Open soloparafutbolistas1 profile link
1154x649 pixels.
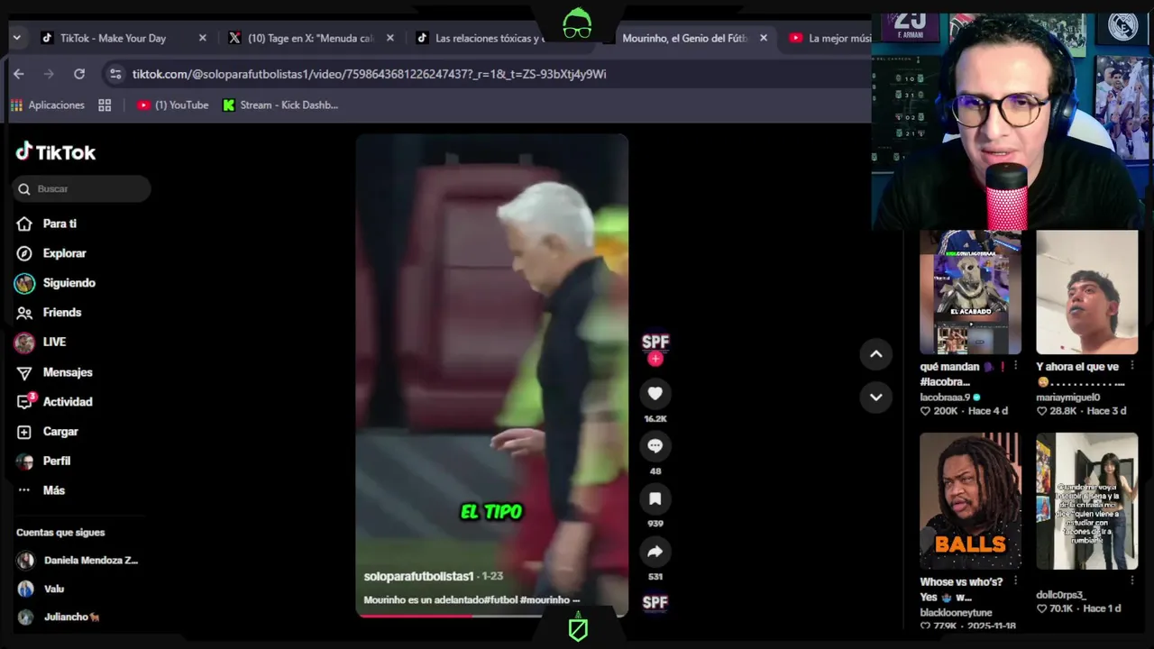point(418,576)
